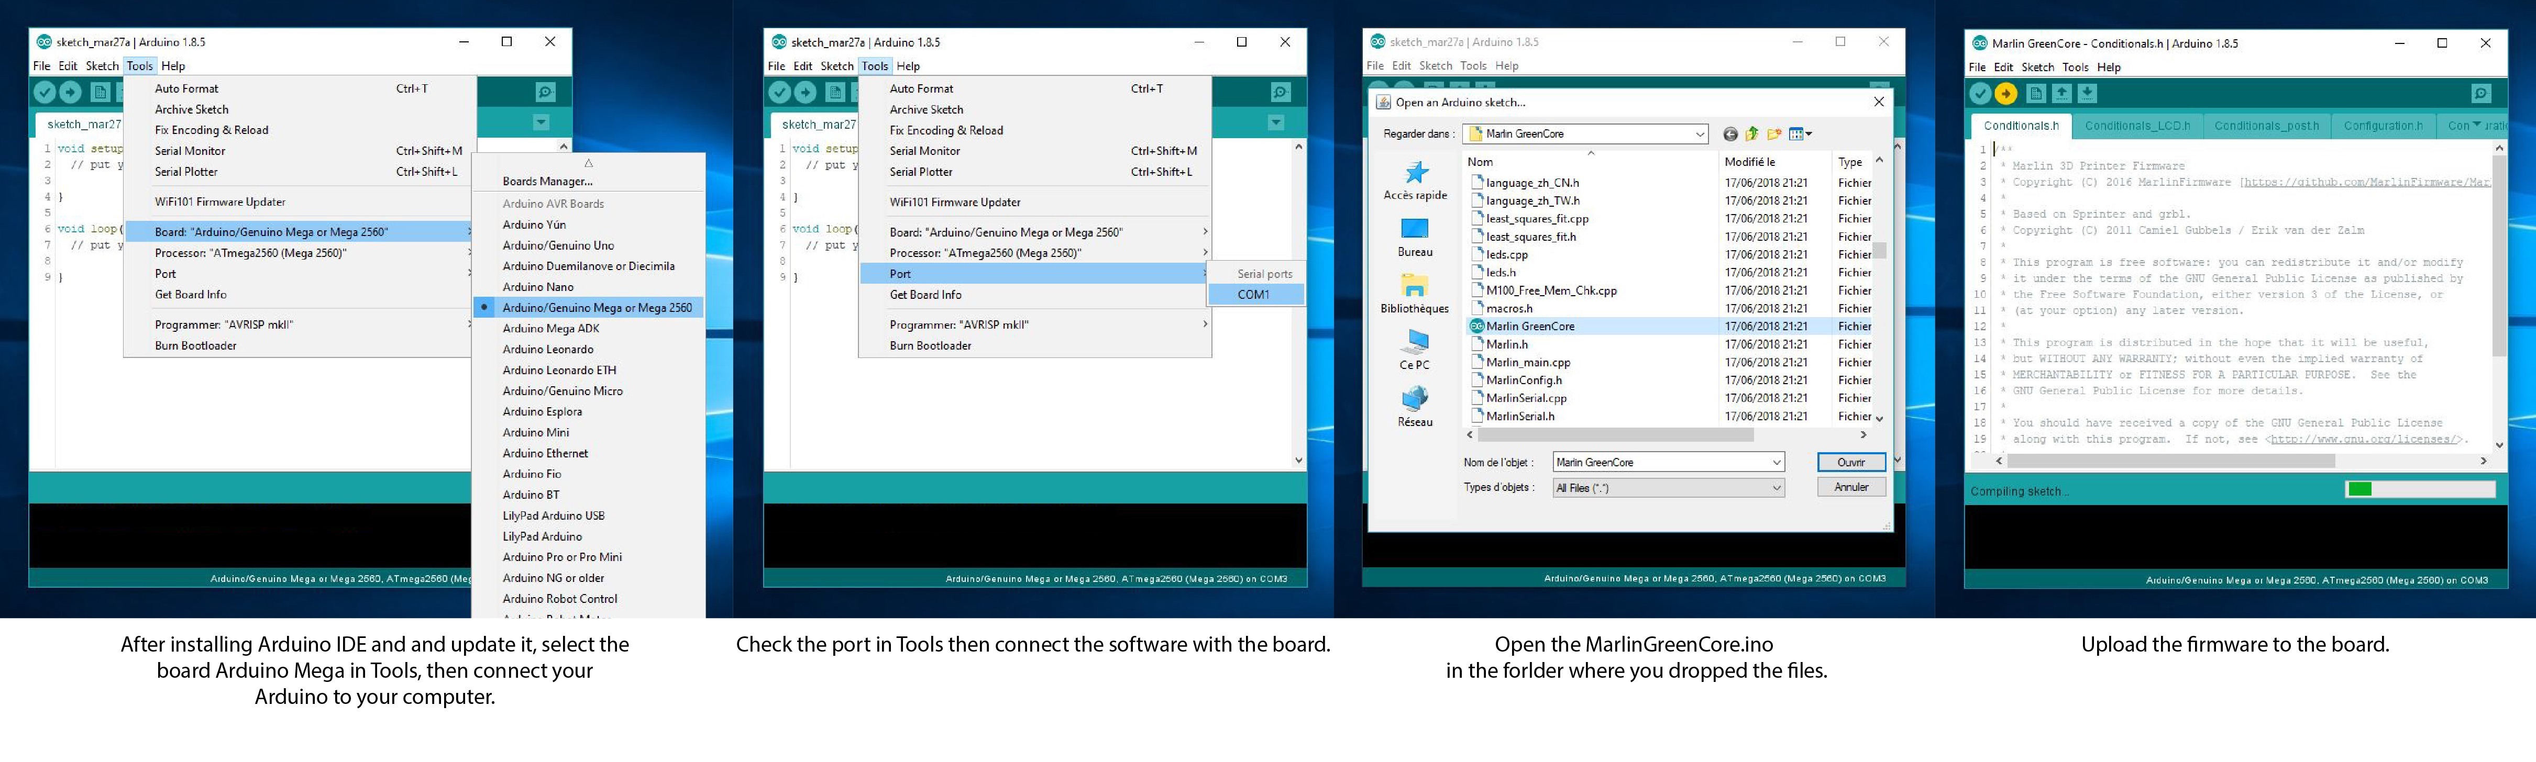The width and height of the screenshot is (2536, 762).
Task: Click Upload arrow icon in second Arduino window
Action: pyautogui.click(x=806, y=93)
